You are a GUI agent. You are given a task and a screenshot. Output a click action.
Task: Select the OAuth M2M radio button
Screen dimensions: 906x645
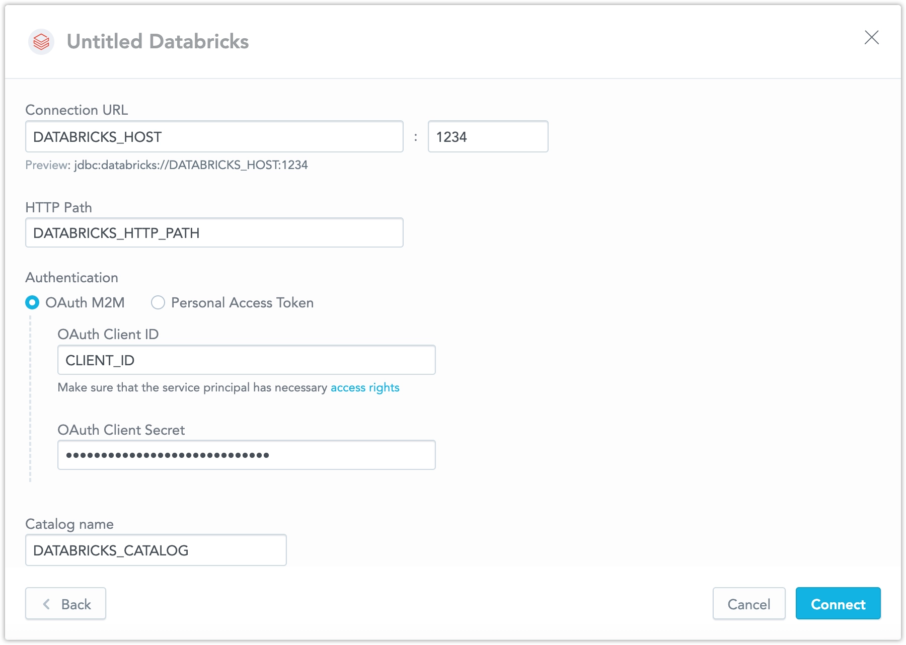32,303
